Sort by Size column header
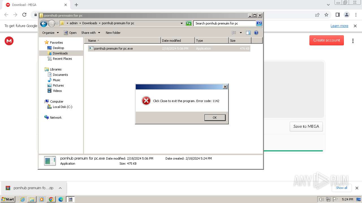Viewport: 362px width, 203px height. [240, 41]
